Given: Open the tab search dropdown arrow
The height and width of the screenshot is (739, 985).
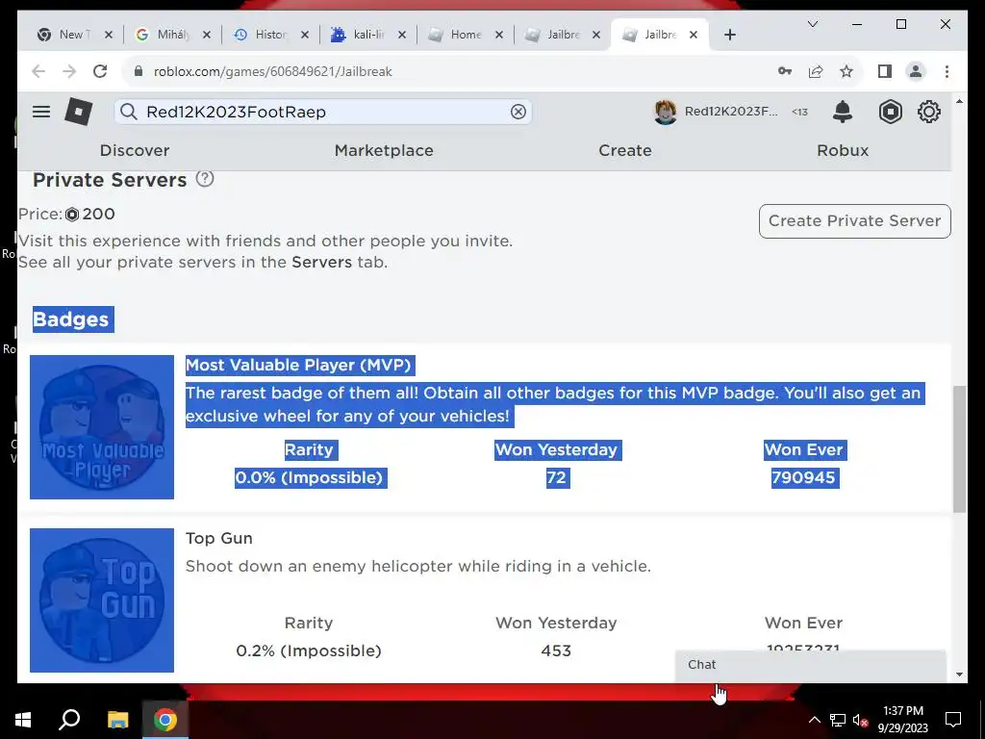Looking at the screenshot, I should click(812, 24).
